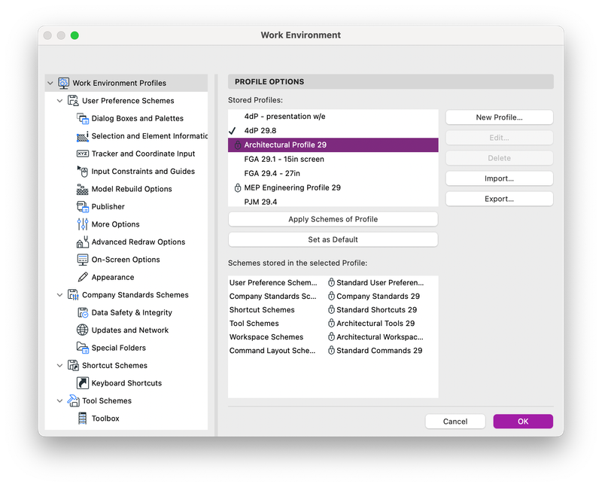Click the Tool Schemes row in schemes list
602x487 pixels.
click(333, 324)
